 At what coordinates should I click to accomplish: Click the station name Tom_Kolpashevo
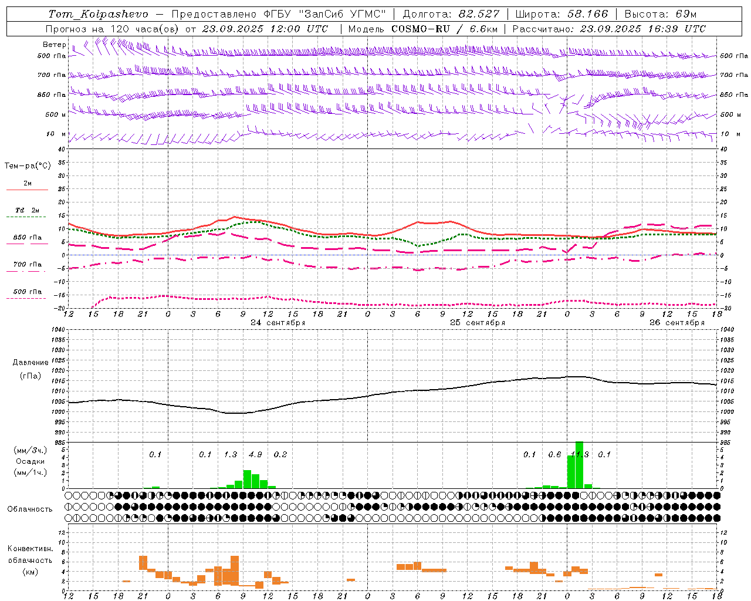98,14
